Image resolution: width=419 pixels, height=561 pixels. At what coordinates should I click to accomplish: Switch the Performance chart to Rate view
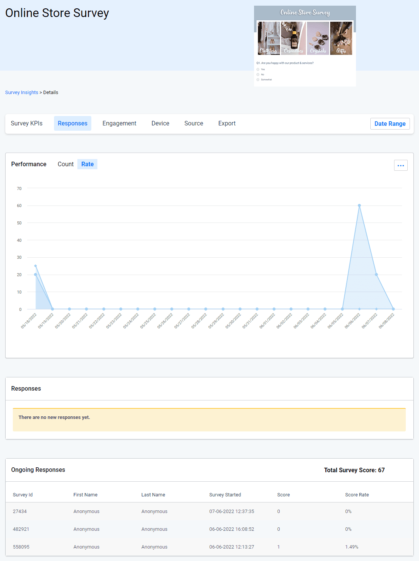point(87,164)
